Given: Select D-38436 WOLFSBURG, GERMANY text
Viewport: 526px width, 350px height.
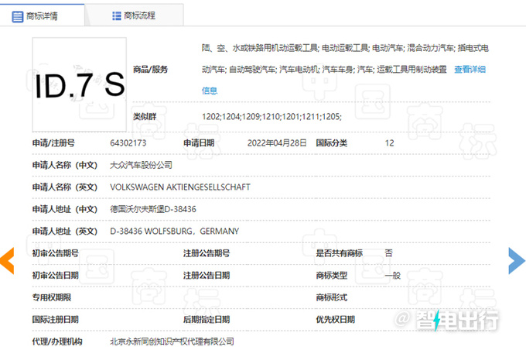Looking at the screenshot, I should [175, 231].
